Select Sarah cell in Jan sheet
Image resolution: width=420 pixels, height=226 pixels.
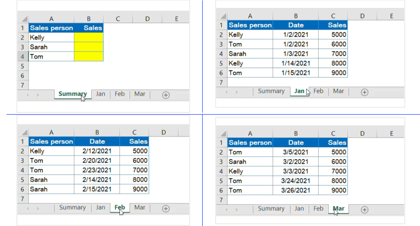250,54
